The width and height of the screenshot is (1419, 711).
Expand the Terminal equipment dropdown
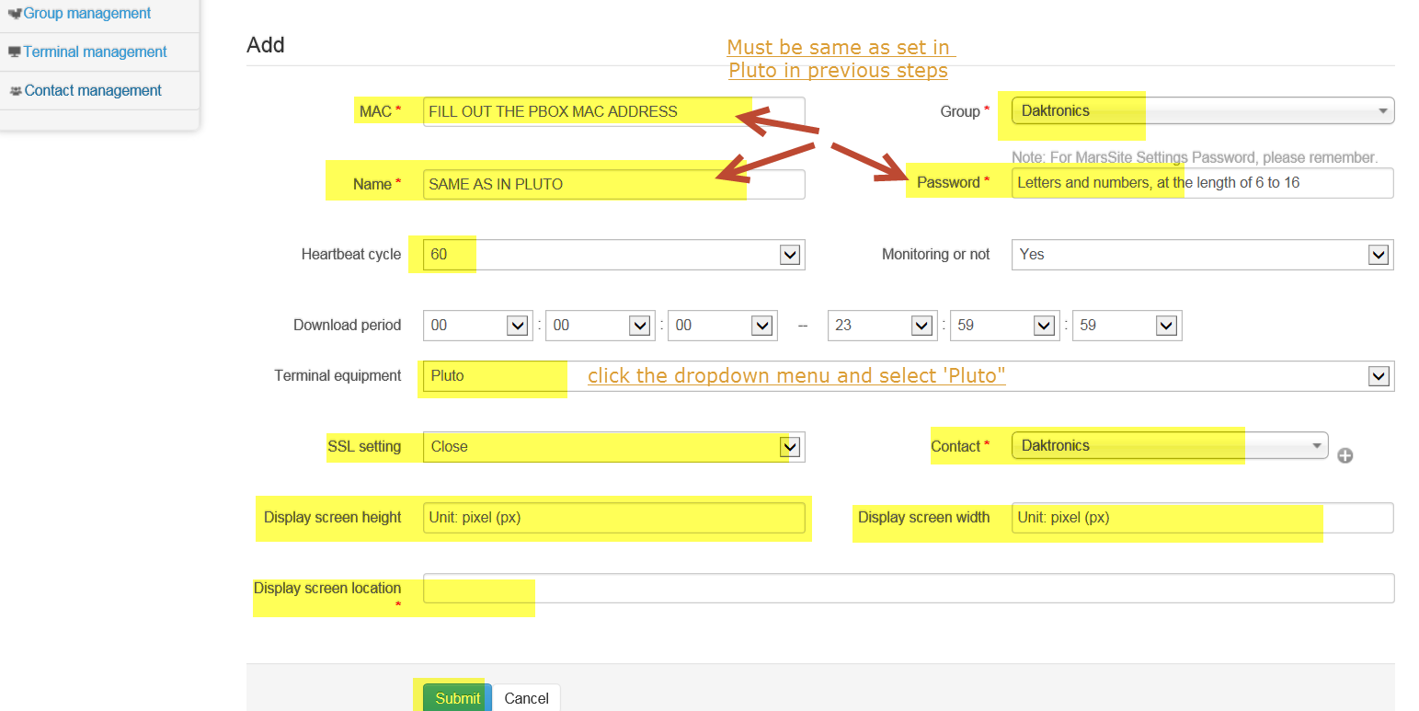click(x=908, y=376)
